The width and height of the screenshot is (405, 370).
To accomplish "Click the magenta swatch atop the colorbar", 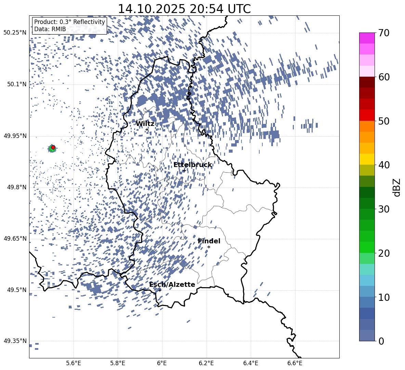I will [367, 38].
